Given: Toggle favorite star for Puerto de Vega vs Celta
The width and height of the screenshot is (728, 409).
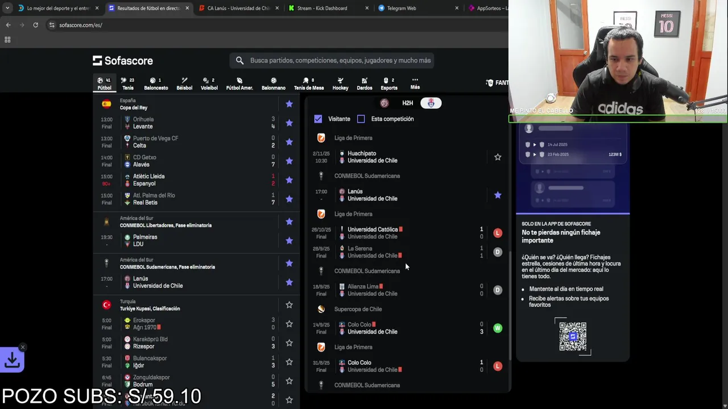Looking at the screenshot, I should [x=289, y=142].
